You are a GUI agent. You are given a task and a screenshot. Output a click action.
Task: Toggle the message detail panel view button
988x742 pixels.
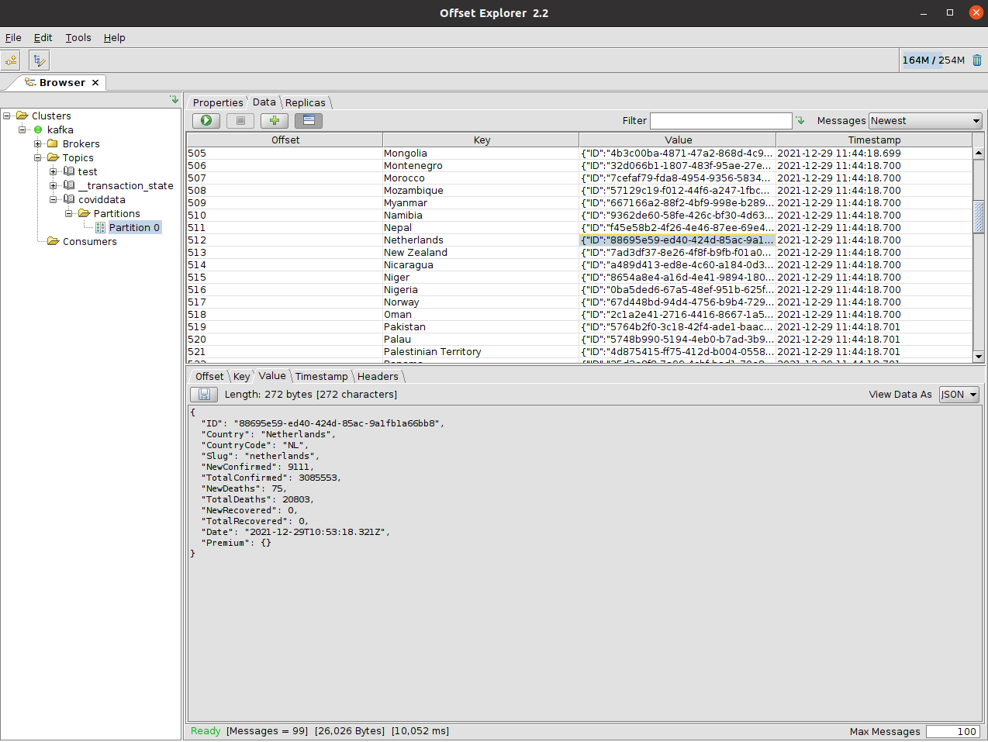pyautogui.click(x=308, y=121)
